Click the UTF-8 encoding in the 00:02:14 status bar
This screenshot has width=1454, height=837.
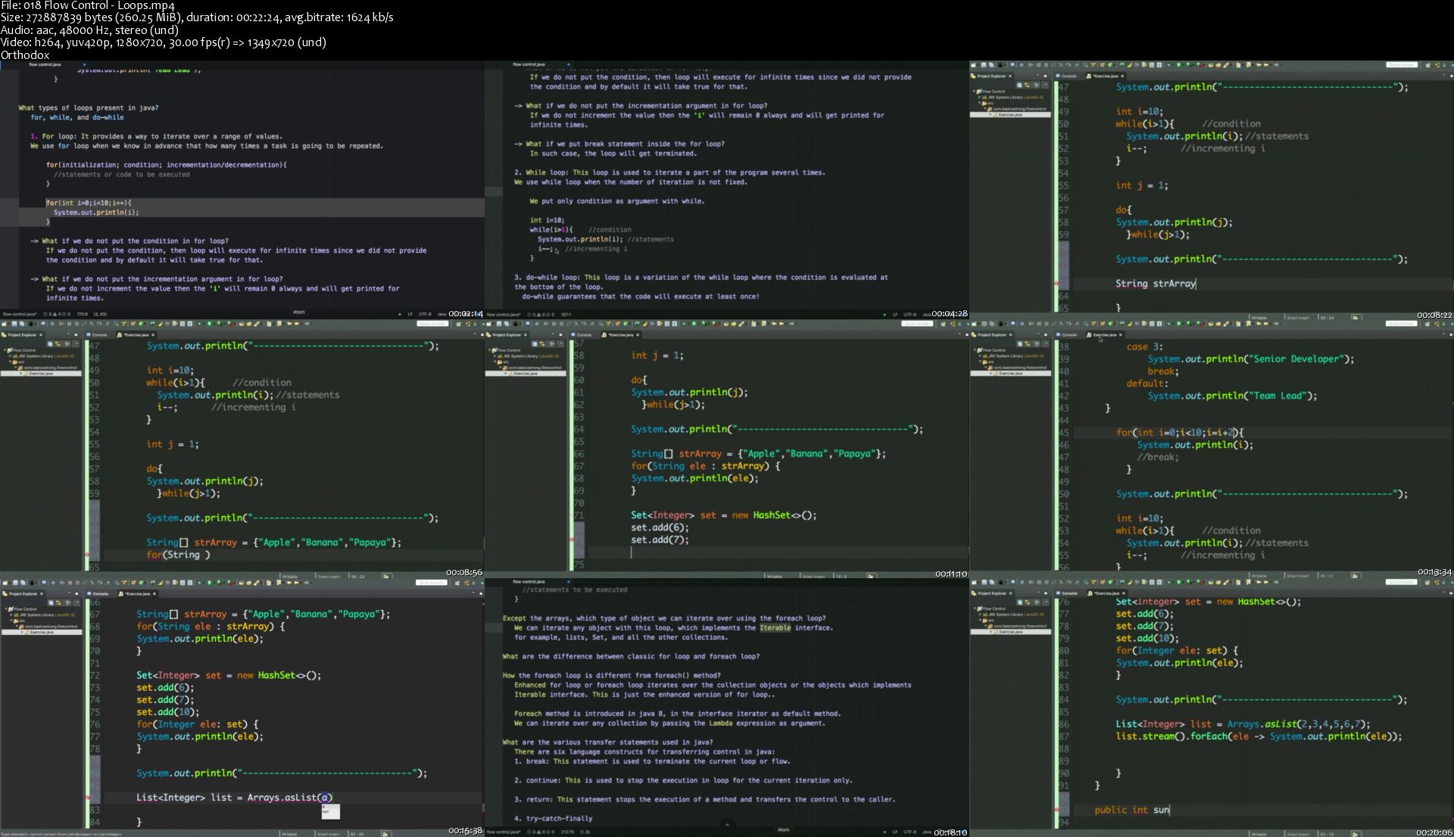click(x=425, y=313)
